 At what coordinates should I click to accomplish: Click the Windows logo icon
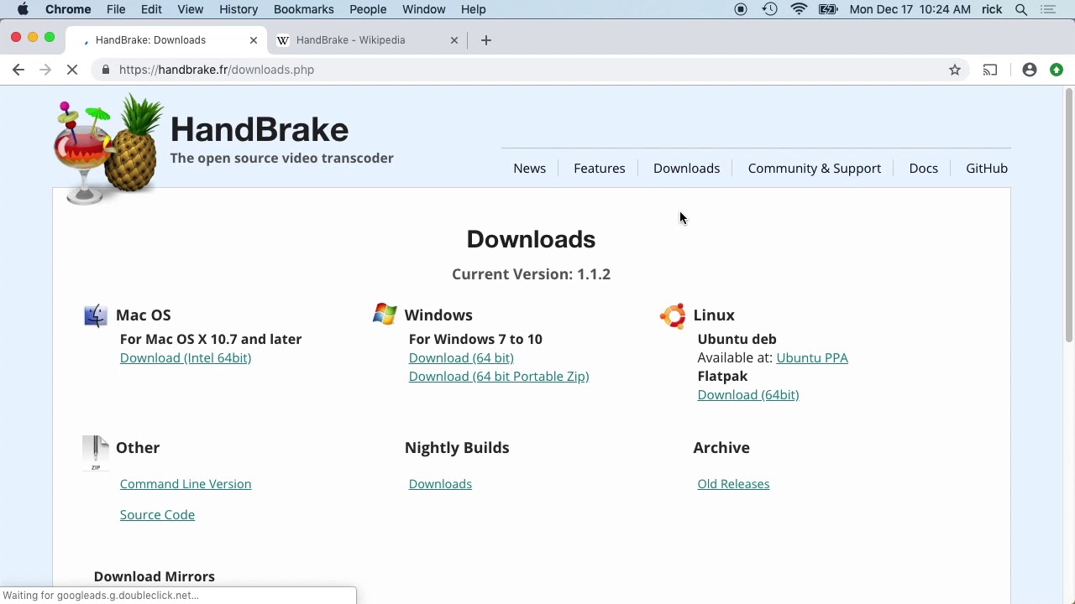tap(385, 315)
